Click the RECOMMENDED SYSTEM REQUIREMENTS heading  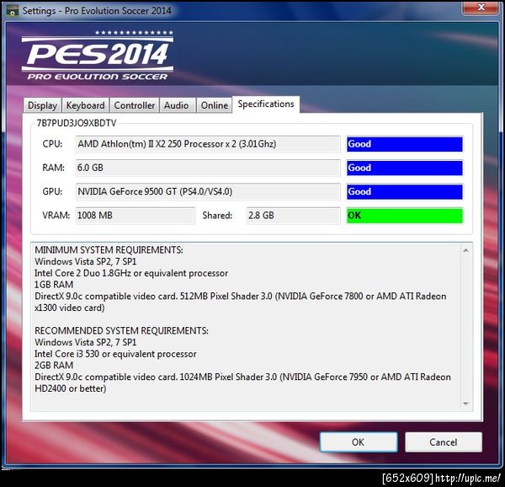[121, 331]
